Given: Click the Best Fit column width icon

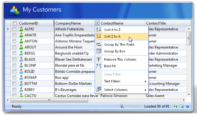Looking at the screenshot, I should (x=99, y=66).
